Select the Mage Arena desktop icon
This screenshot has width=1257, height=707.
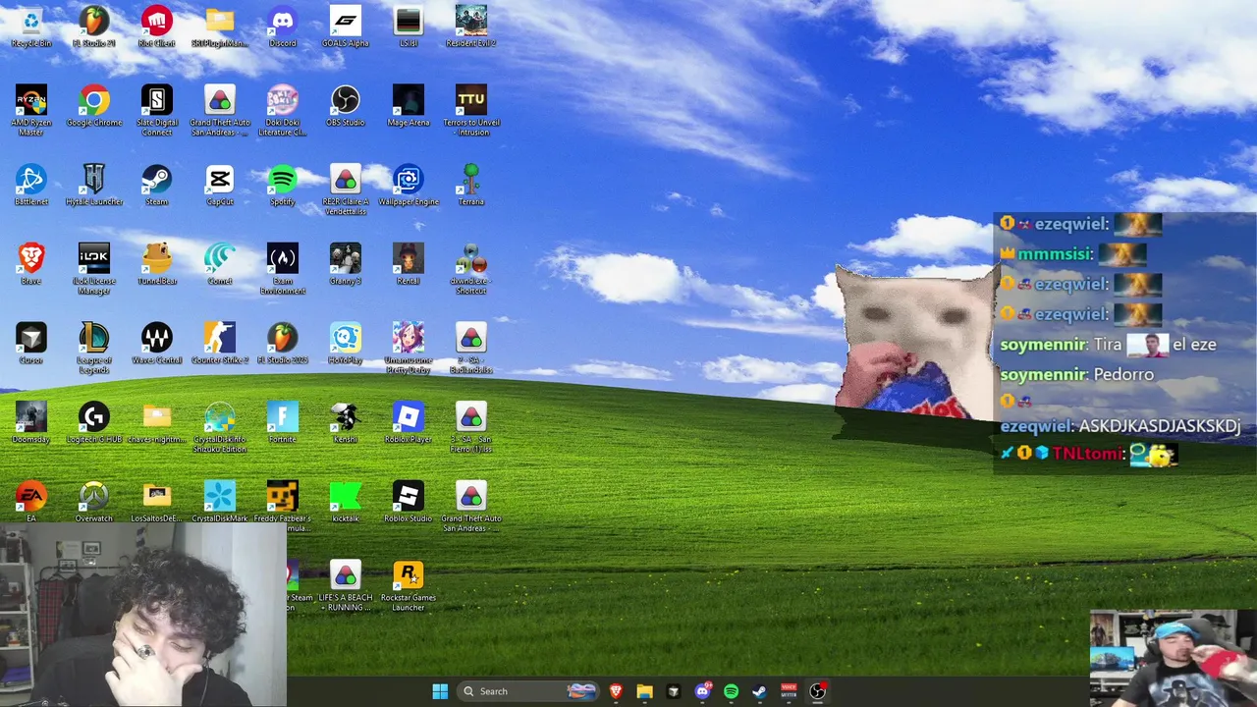pos(408,106)
